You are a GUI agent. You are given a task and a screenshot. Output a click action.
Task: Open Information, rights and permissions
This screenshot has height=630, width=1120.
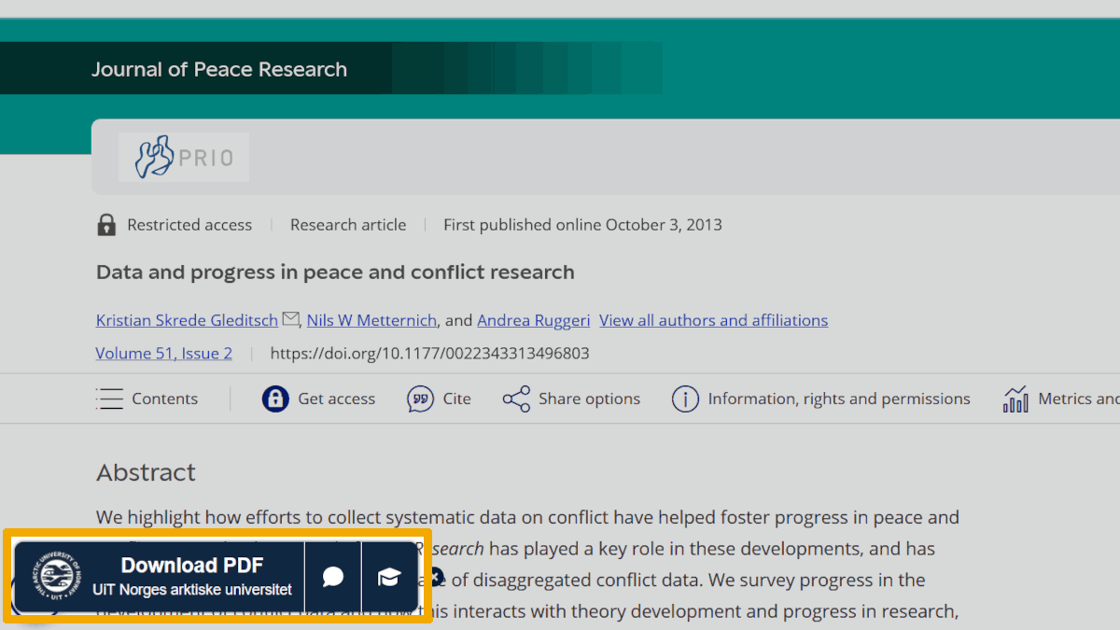click(x=839, y=399)
